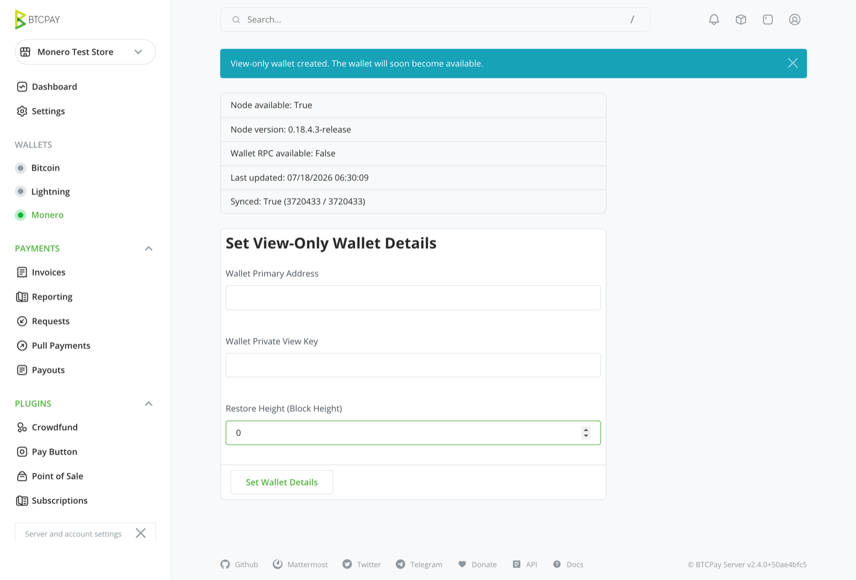
Task: Click the search magnifier icon
Action: (x=236, y=20)
